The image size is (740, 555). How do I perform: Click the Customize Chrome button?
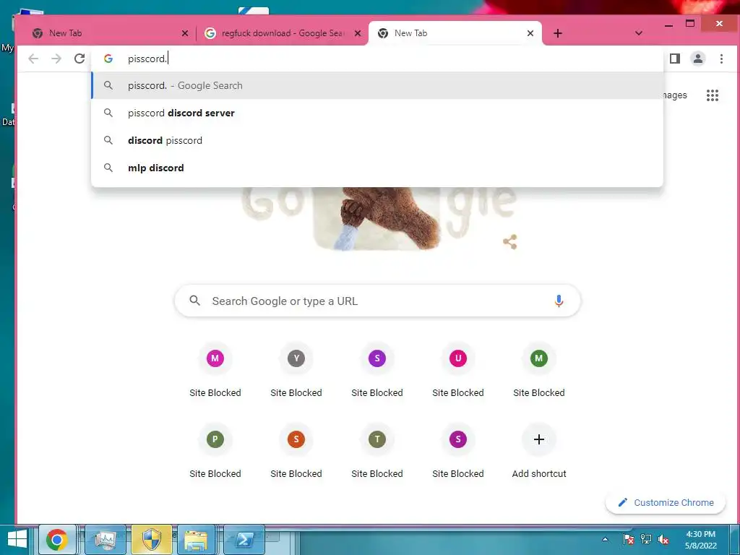coord(666,503)
